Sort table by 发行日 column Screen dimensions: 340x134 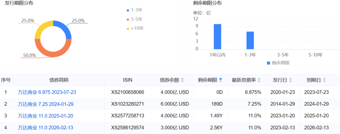click(290, 80)
